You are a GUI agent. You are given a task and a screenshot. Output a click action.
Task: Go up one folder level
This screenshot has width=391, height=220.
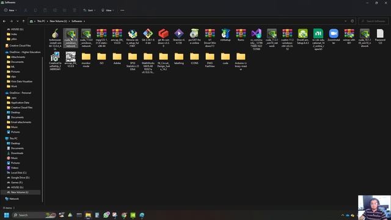[x=23, y=21]
